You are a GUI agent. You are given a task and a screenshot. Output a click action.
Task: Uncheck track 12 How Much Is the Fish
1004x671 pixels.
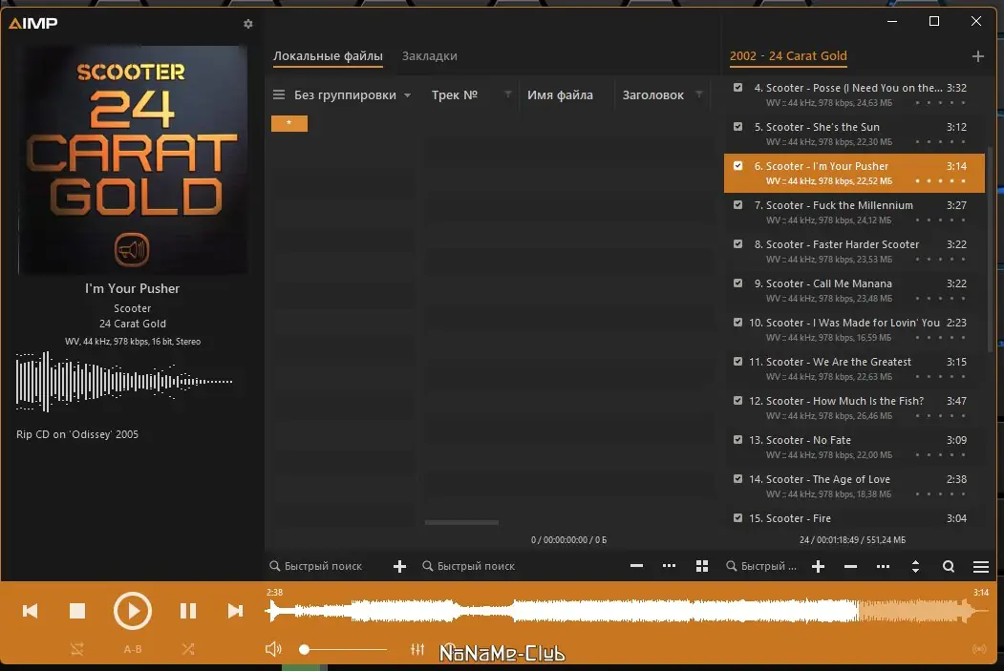tap(737, 401)
